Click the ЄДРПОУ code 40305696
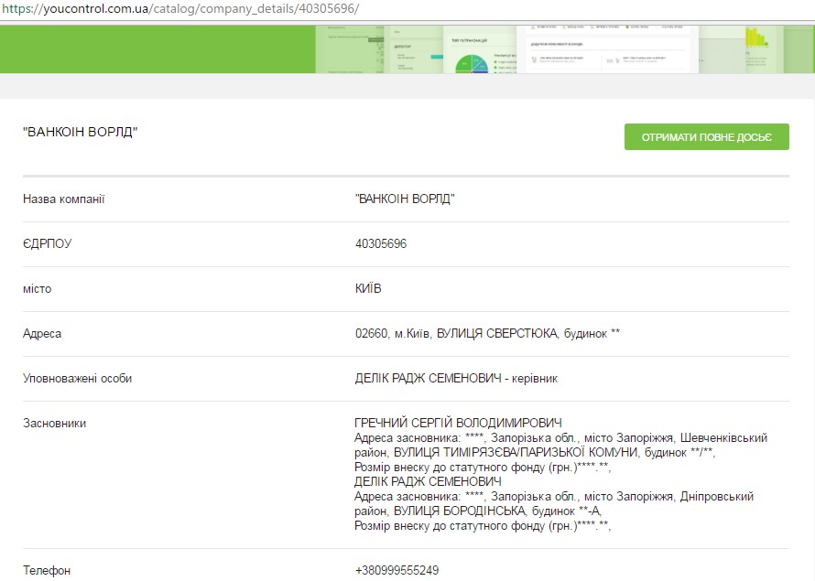The image size is (815, 581). coord(381,244)
